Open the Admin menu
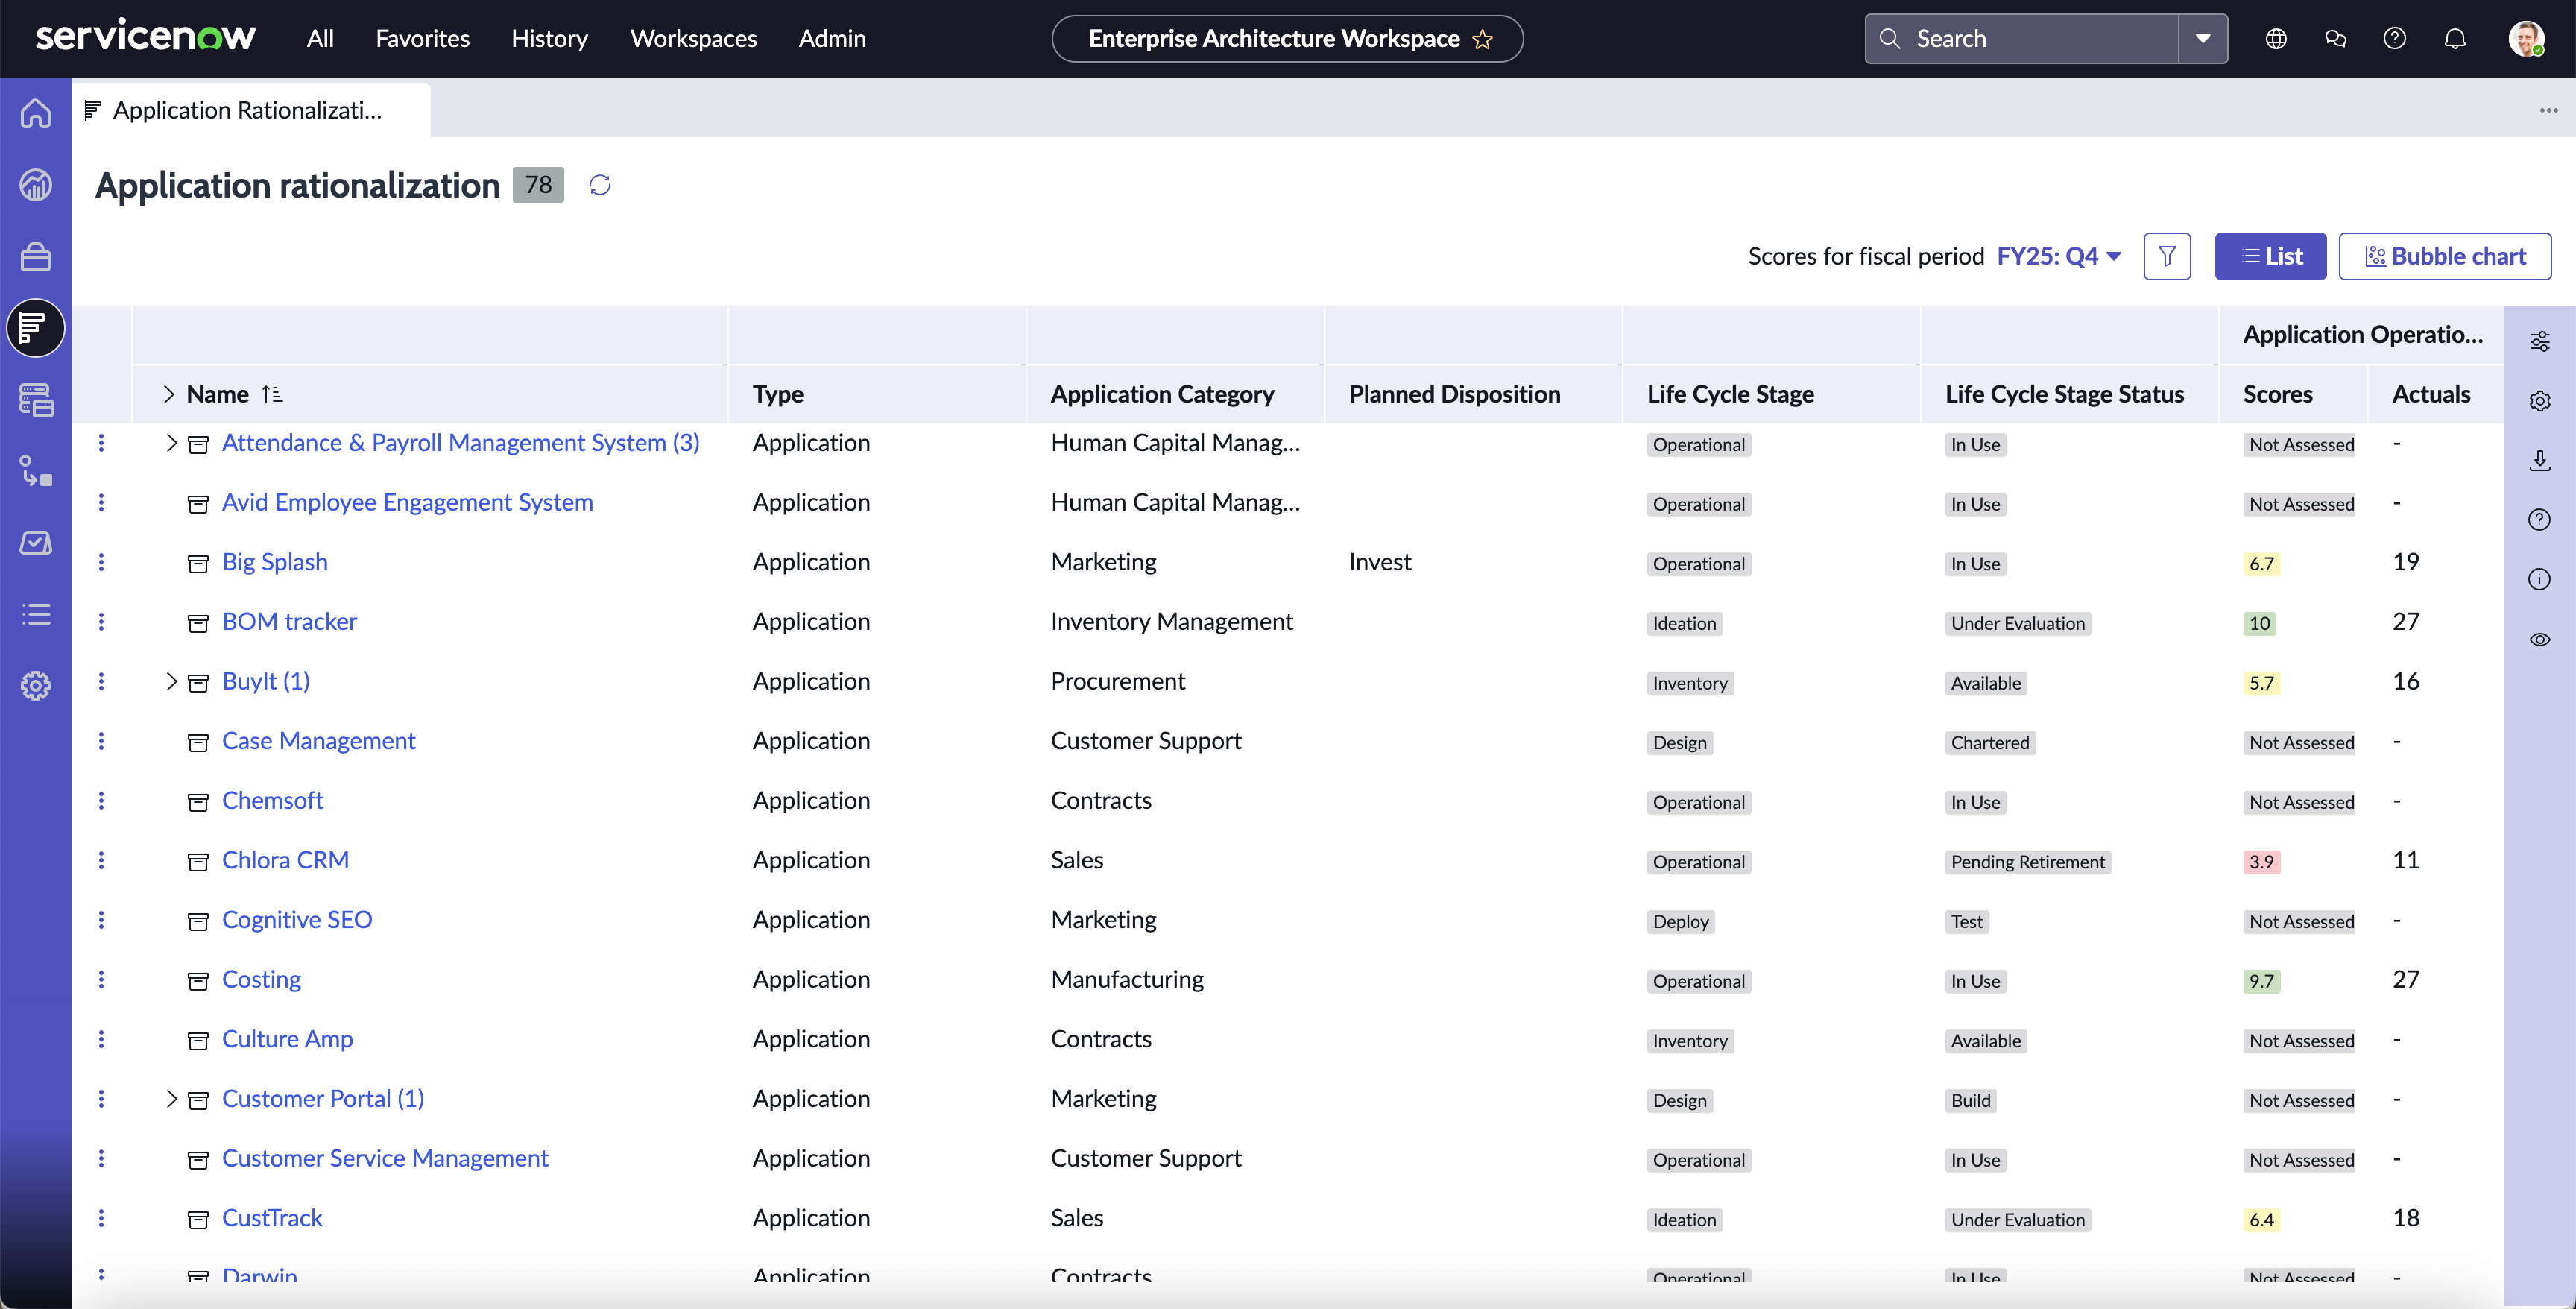The height and width of the screenshot is (1309, 2576). point(832,39)
